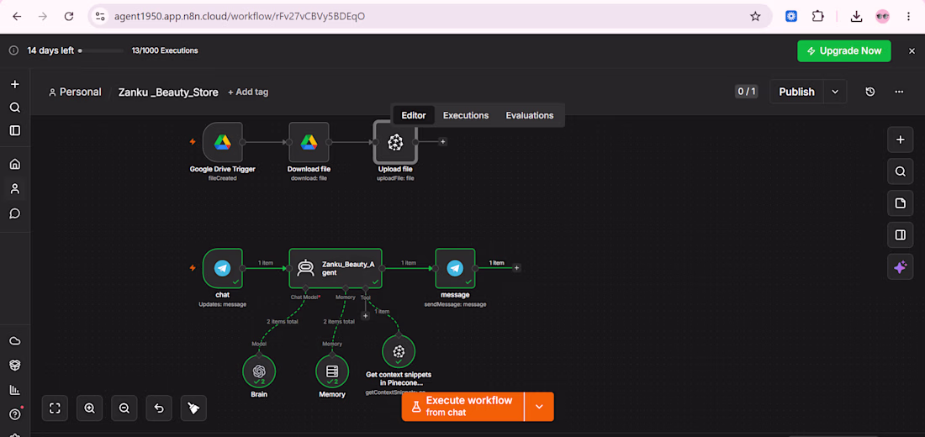Image resolution: width=925 pixels, height=437 pixels.
Task: Select the Download file node
Action: coord(309,142)
